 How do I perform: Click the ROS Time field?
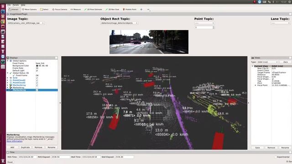(x=27, y=157)
